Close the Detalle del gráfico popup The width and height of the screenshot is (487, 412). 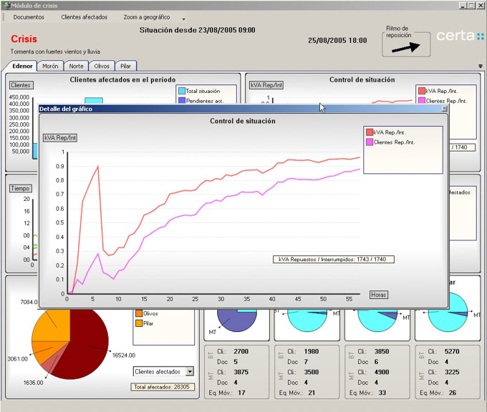[x=444, y=109]
